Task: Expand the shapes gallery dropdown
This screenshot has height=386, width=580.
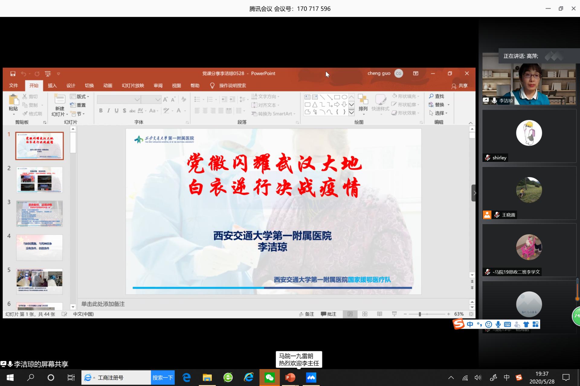Action: click(351, 112)
